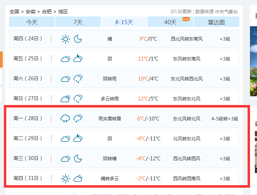257x195 pixels.
Task: Click the 东北风转西北风 wind text
Action: [187, 79]
